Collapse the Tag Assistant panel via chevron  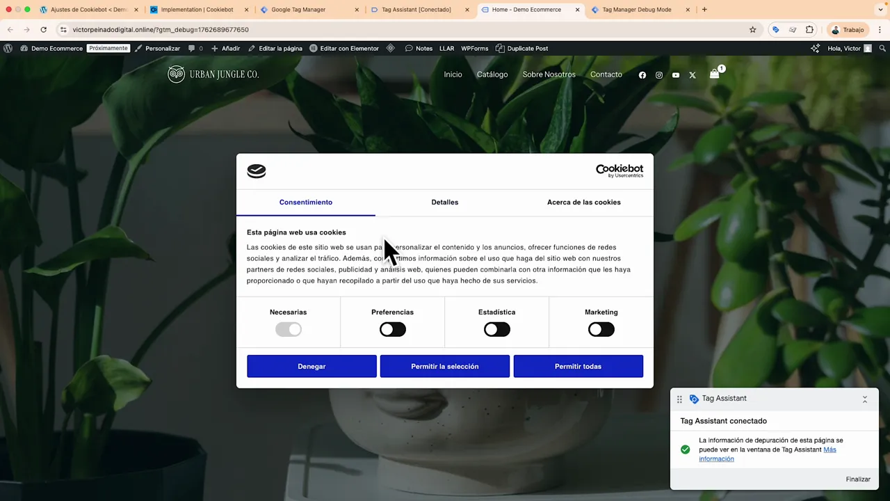click(x=864, y=399)
